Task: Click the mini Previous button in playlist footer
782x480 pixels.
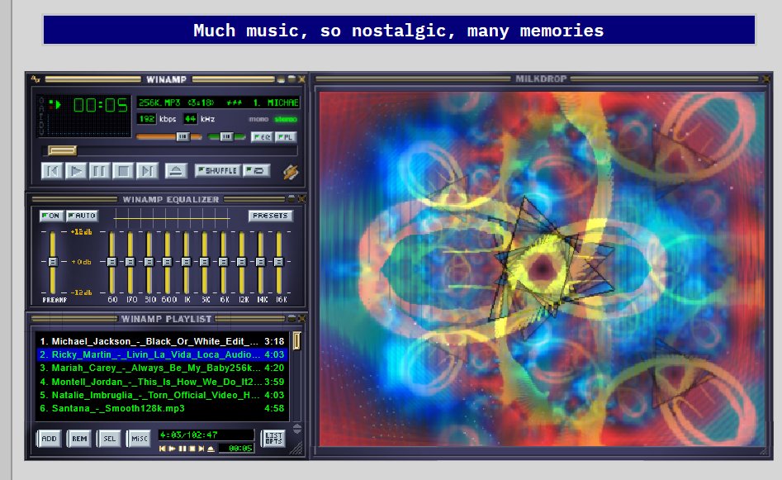Action: click(x=162, y=449)
